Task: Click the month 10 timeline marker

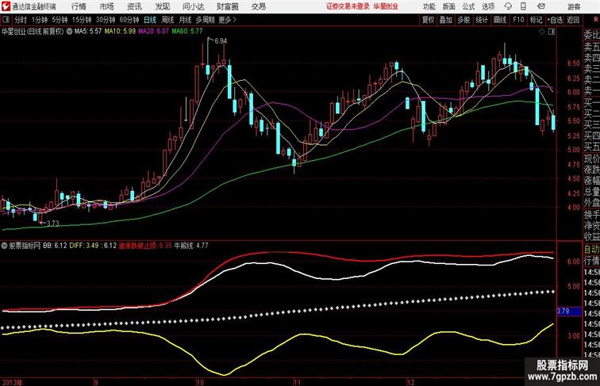Action: tap(200, 382)
